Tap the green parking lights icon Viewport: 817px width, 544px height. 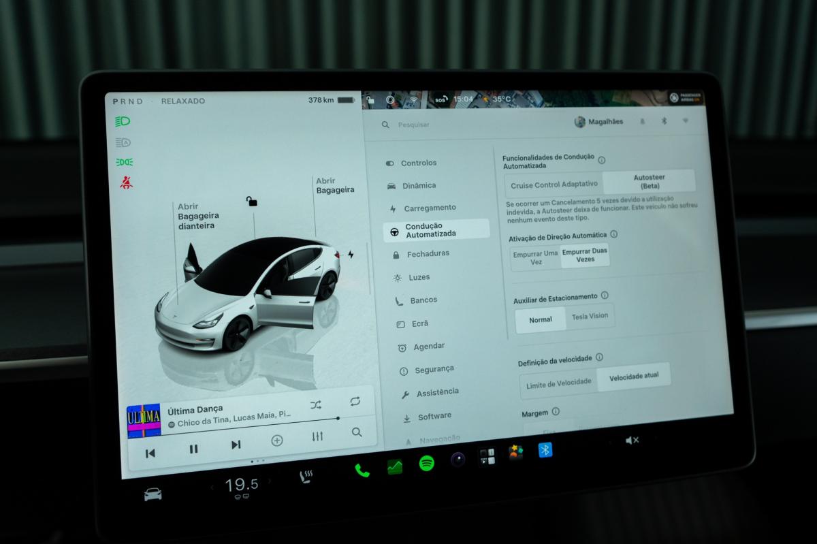tap(125, 162)
